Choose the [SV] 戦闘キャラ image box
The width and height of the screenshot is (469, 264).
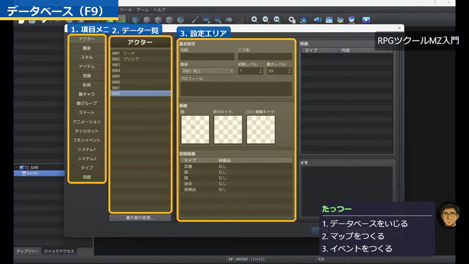[x=261, y=129]
